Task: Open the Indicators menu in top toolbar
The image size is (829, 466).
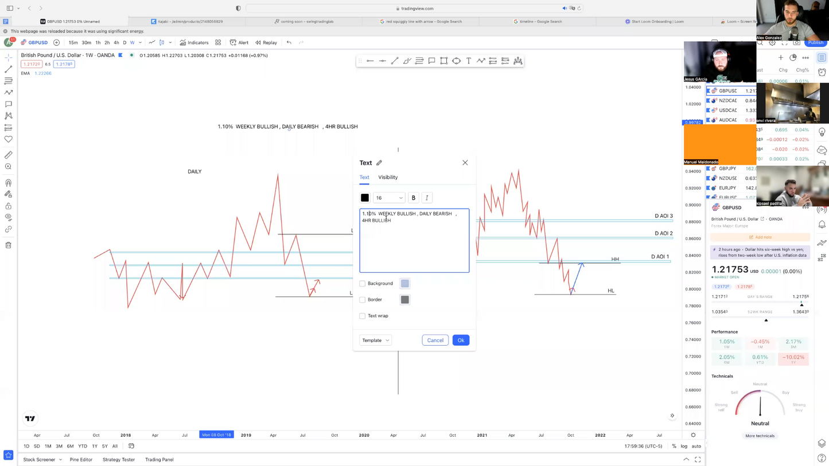Action: [194, 42]
